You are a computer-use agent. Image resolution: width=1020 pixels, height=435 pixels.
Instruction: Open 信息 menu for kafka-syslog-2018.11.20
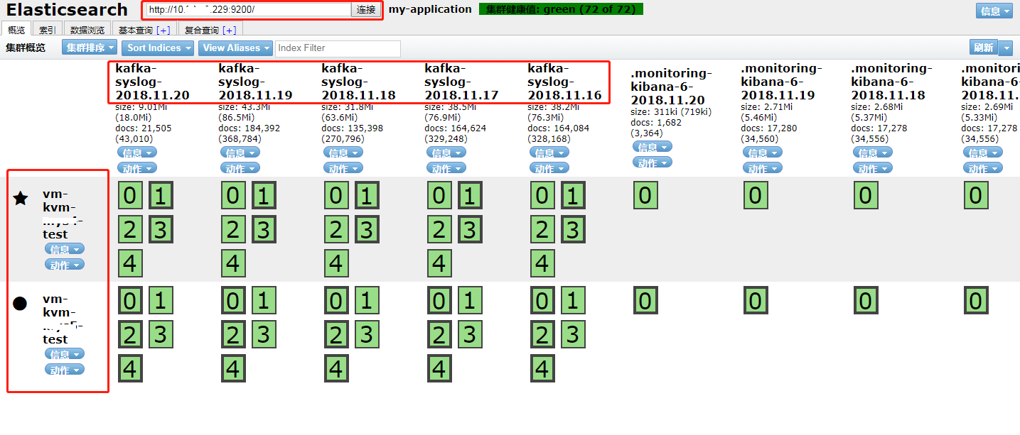[x=137, y=153]
